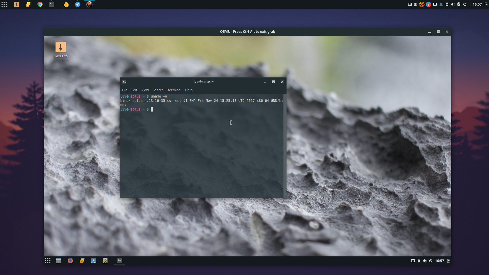Image resolution: width=489 pixels, height=275 pixels.
Task: Open the yellow hash app in guest panel
Action: click(x=82, y=261)
